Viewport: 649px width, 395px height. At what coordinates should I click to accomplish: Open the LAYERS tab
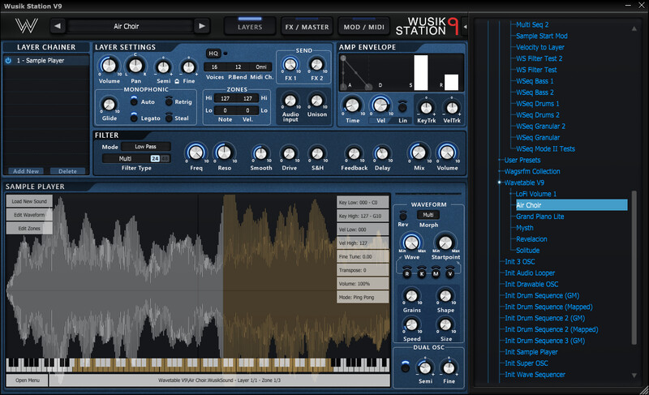click(250, 27)
